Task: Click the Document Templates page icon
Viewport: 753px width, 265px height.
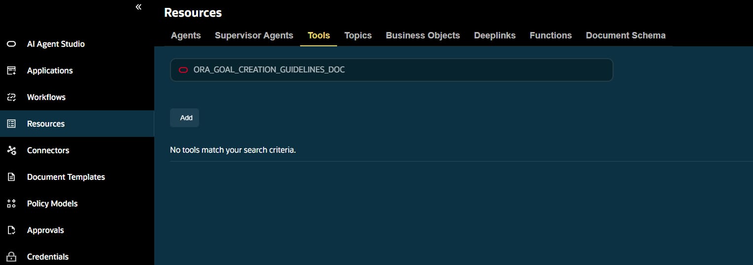Action: [x=11, y=177]
